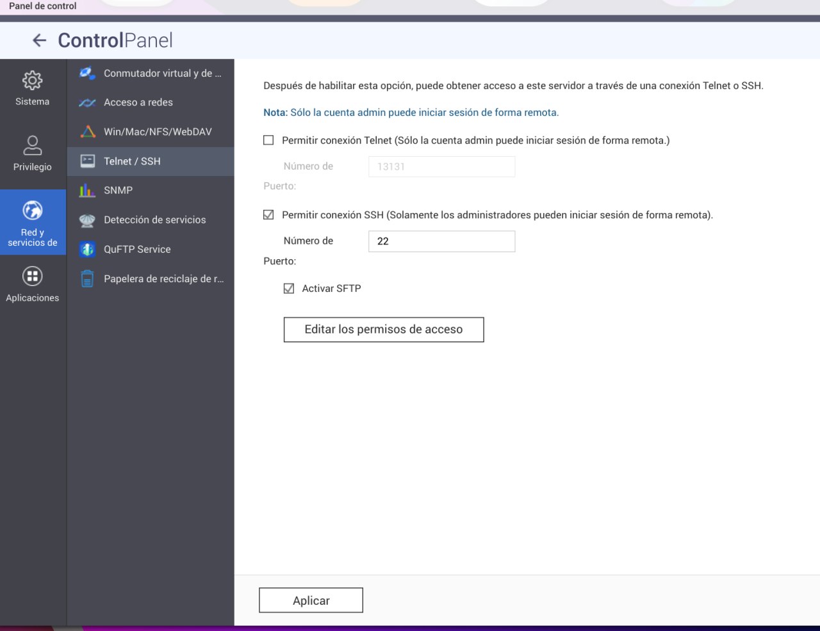This screenshot has width=820, height=631.
Task: Click the back arrow beside ControlPanel
Action: pyautogui.click(x=39, y=40)
